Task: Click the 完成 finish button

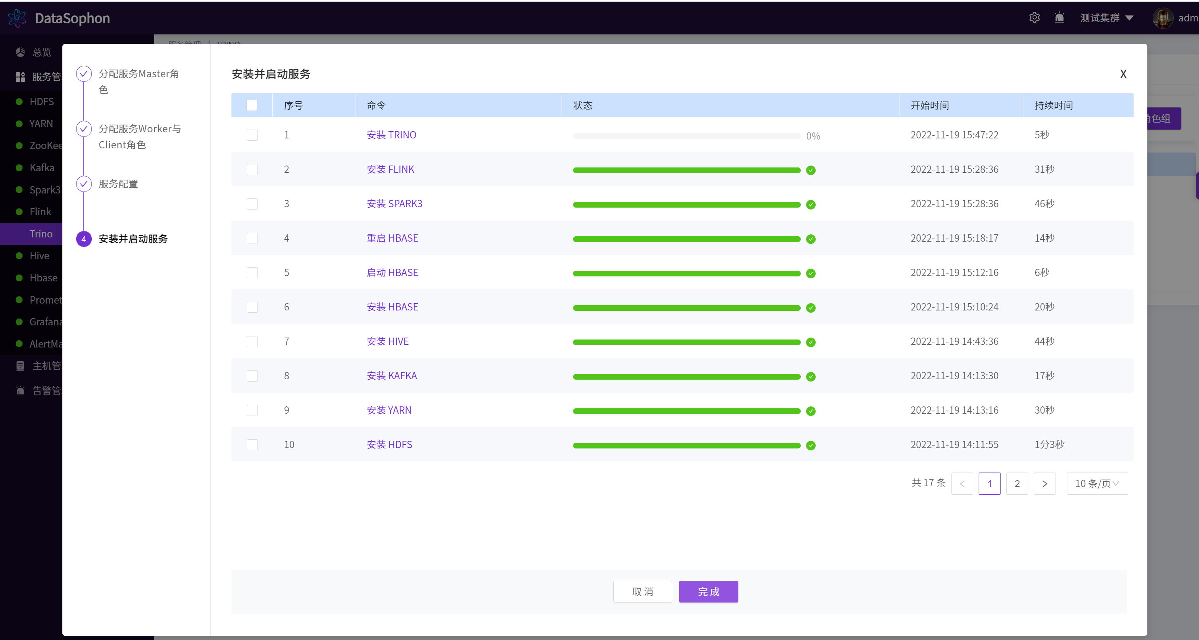Action: click(709, 591)
